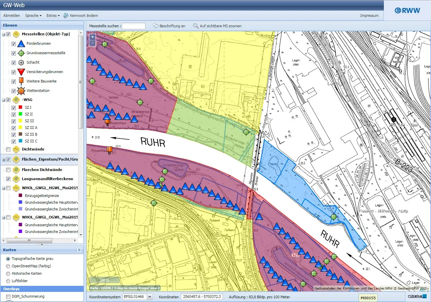
Task: Enable the DGM_Schummerung overlay checkbox
Action: (8, 297)
